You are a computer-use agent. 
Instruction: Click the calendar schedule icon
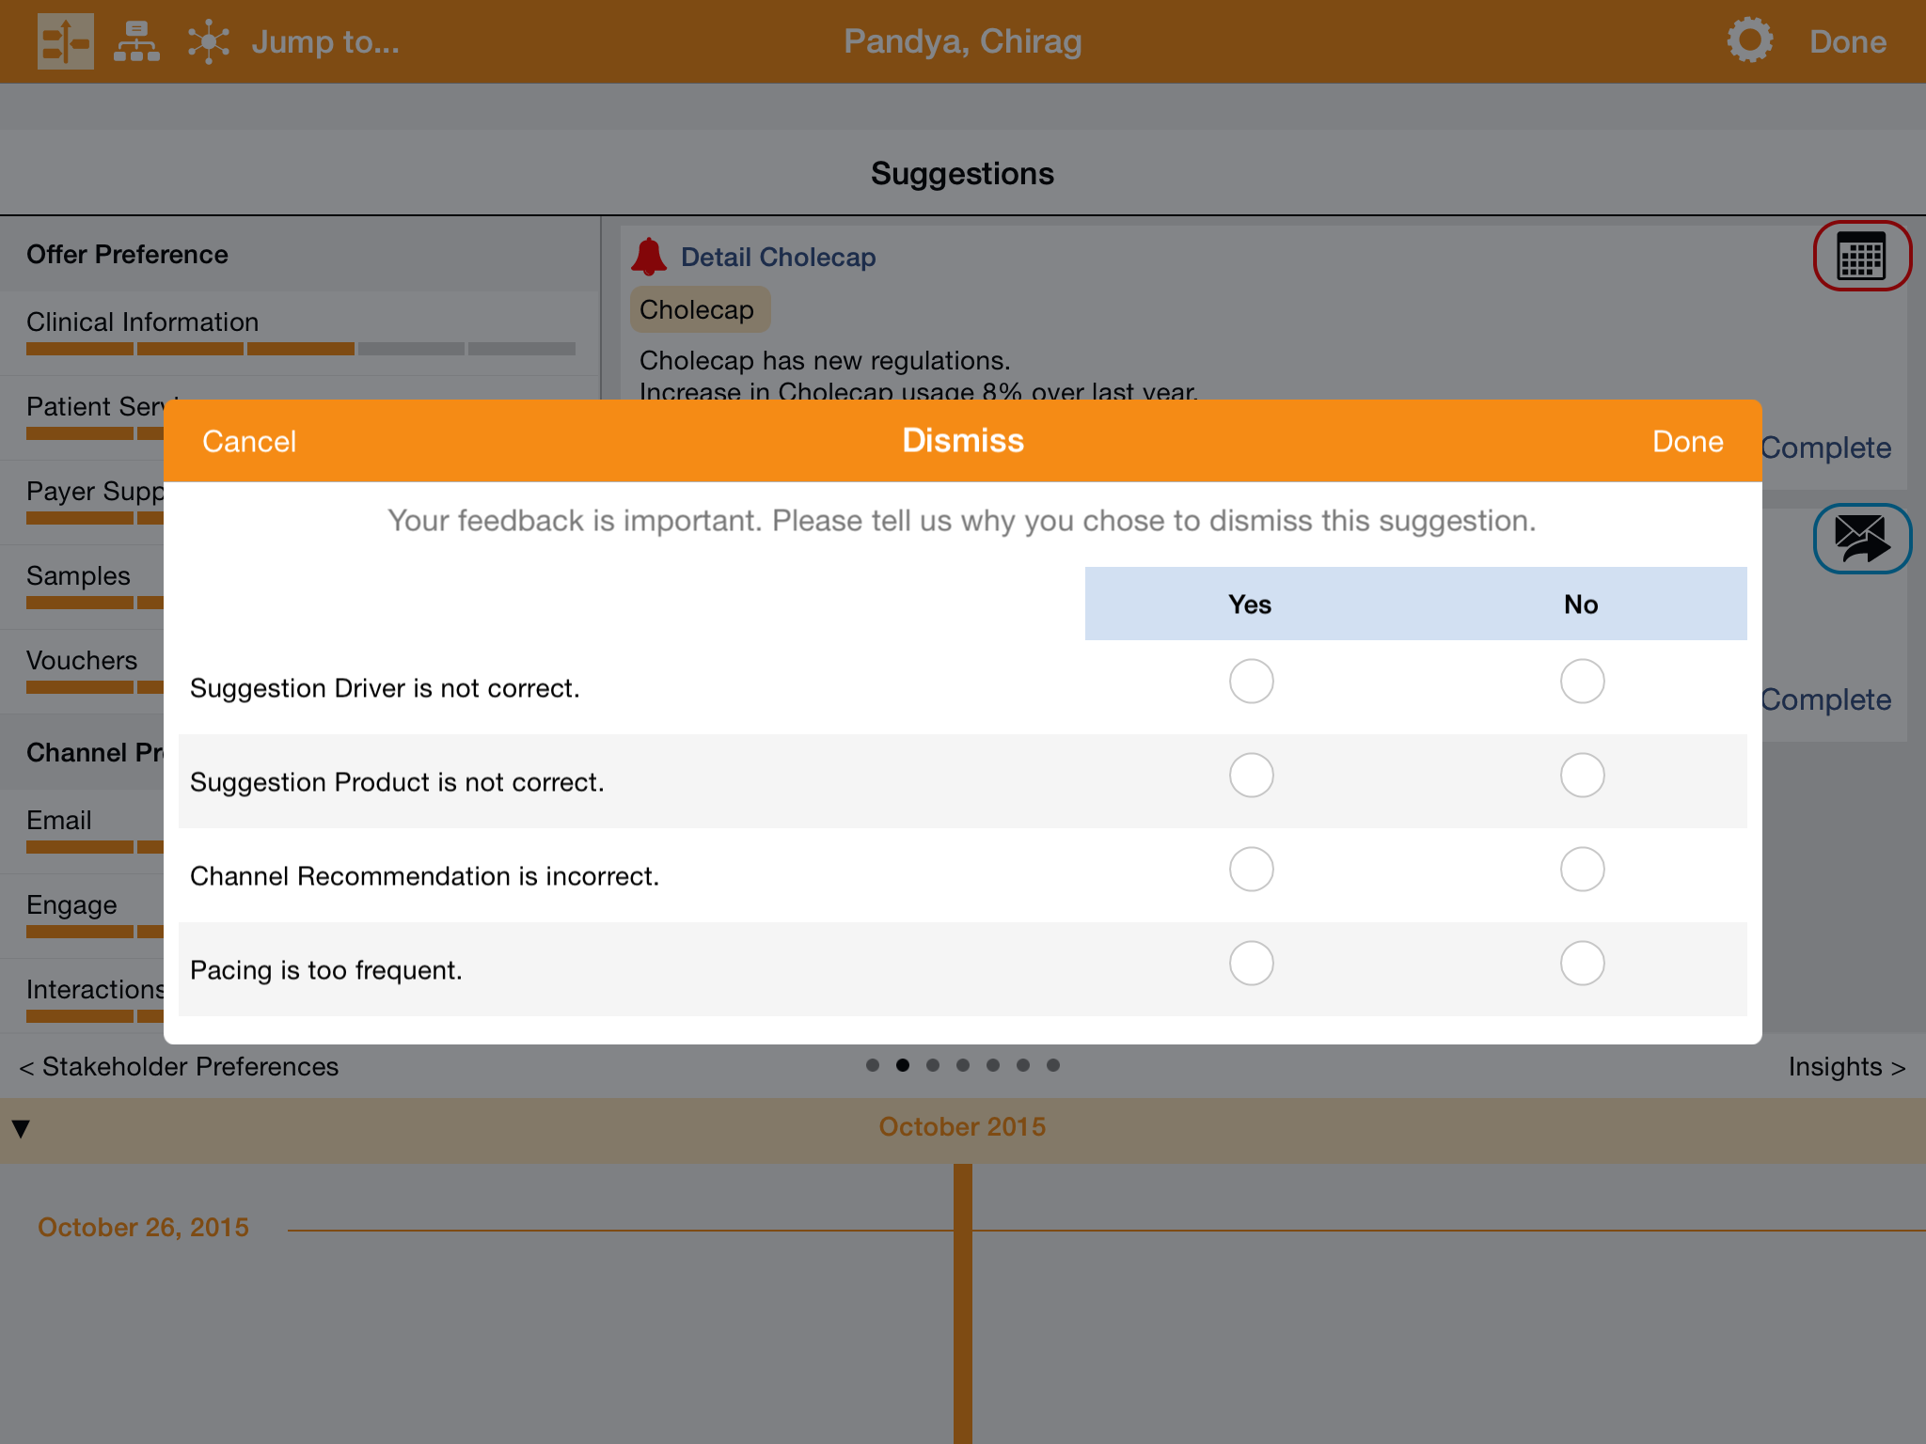[x=1861, y=256]
